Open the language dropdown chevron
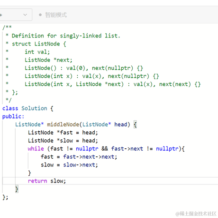The width and height of the screenshot is (218, 218). click(x=25, y=15)
